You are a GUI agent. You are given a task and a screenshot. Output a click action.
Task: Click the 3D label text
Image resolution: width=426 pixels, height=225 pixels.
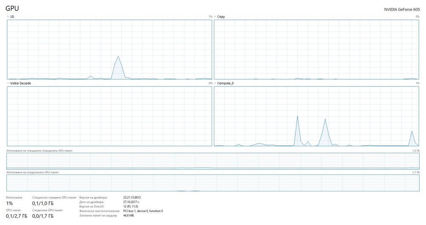[12, 17]
